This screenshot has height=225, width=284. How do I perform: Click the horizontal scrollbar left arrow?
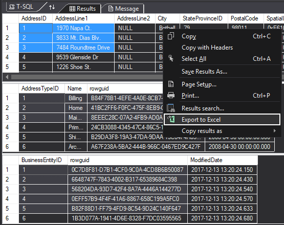coord(7,77)
